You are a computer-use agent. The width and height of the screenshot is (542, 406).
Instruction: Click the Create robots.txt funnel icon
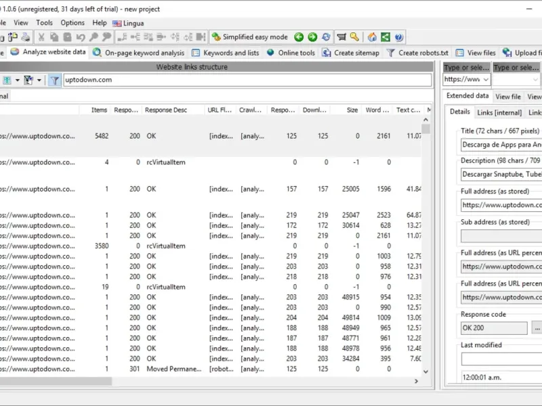point(391,53)
